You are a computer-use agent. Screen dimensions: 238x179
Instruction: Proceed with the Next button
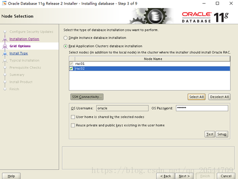(184, 176)
